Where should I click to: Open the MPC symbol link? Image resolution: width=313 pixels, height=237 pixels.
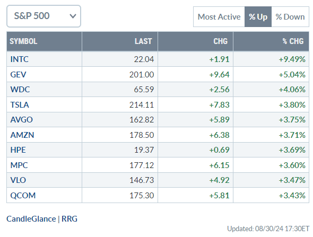[x=19, y=165]
